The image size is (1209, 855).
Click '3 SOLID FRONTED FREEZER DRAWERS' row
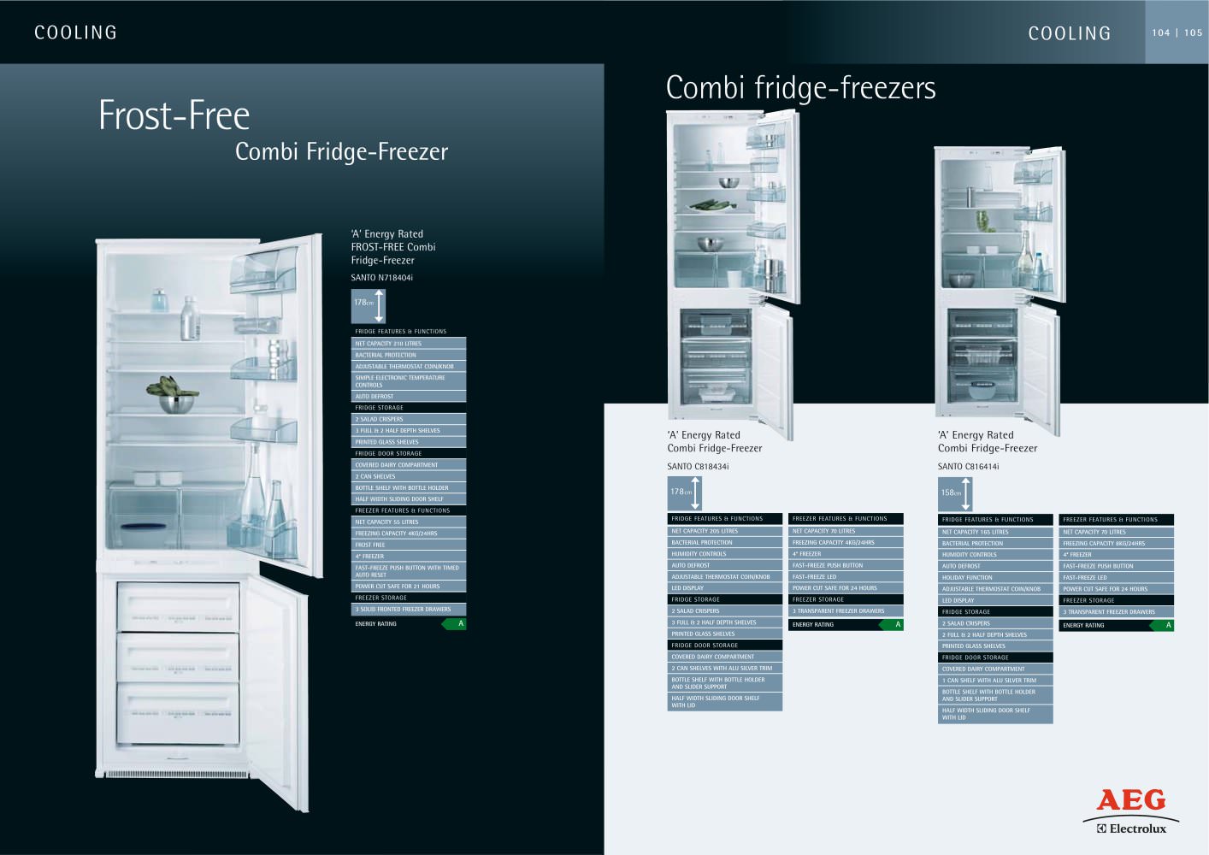(x=409, y=610)
